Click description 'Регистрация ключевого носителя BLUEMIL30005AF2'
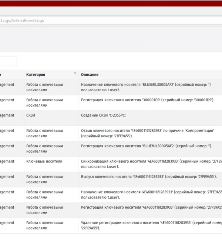The image size is (222, 245). click(147, 146)
